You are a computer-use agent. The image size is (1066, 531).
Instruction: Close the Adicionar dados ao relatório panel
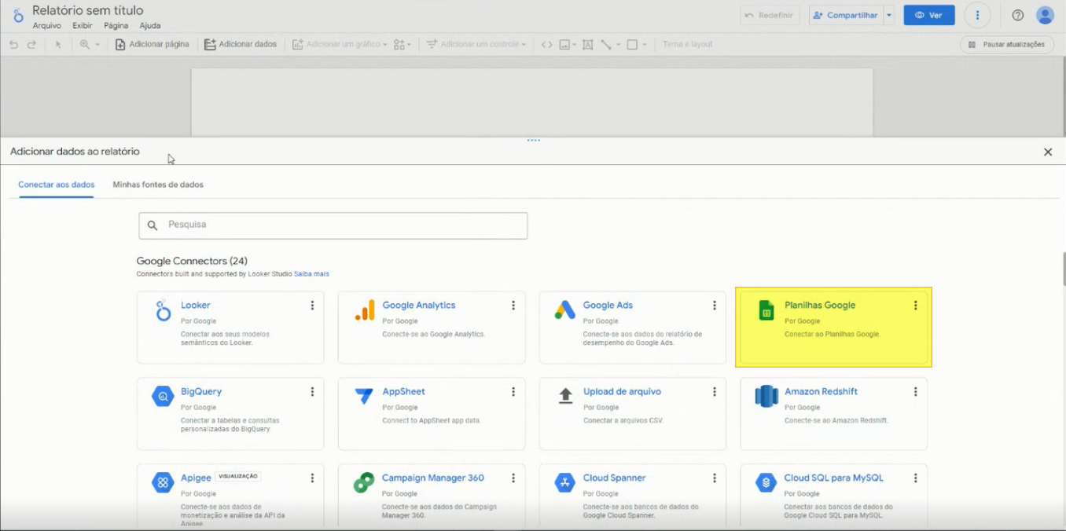coord(1048,152)
